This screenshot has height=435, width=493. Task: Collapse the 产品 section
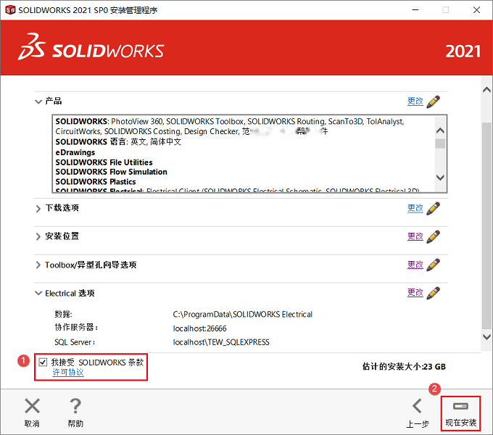38,101
